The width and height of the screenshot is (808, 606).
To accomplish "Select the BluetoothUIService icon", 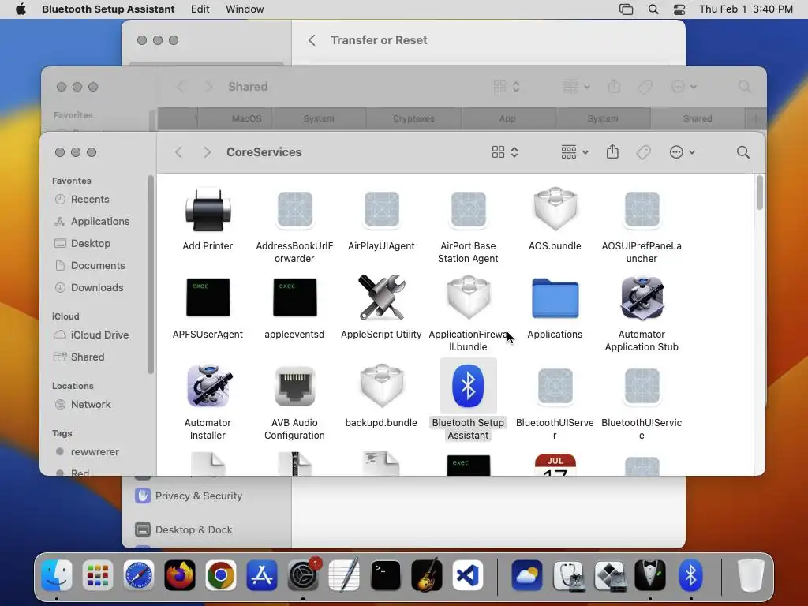I will [x=642, y=387].
